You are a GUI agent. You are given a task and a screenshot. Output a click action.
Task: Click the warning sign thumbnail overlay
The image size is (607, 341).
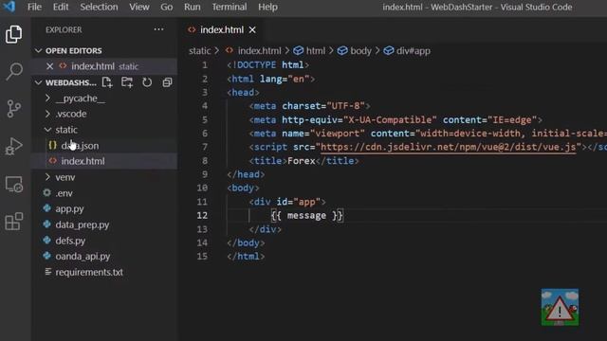tap(560, 307)
